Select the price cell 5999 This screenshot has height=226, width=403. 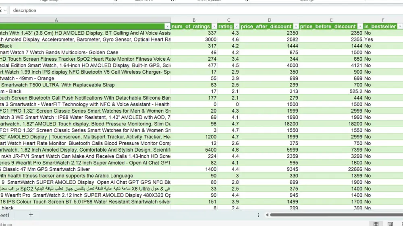[x=269, y=150]
